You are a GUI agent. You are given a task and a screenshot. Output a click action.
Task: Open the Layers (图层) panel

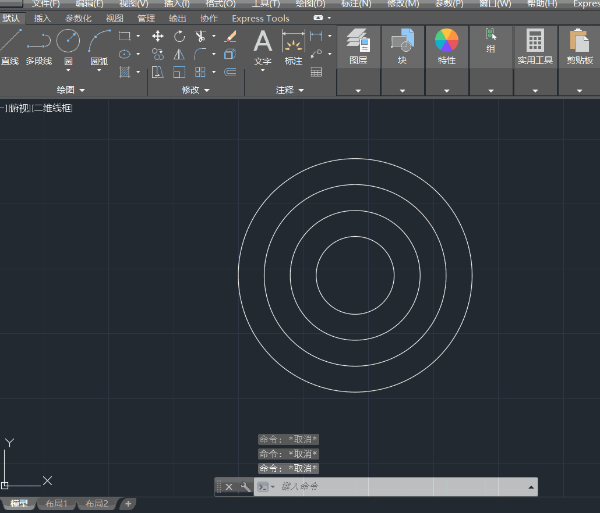[x=359, y=47]
